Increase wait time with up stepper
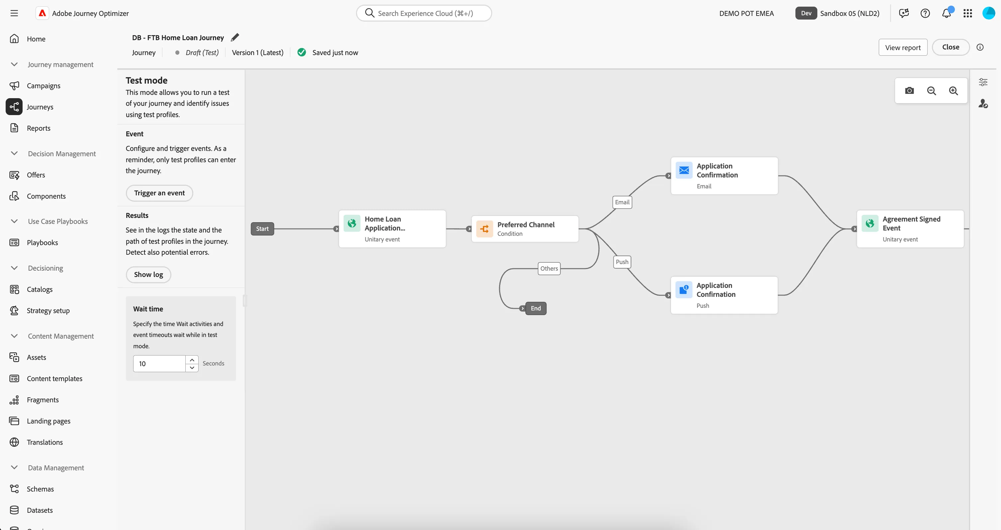Viewport: 1001px width, 530px height. pyautogui.click(x=192, y=360)
